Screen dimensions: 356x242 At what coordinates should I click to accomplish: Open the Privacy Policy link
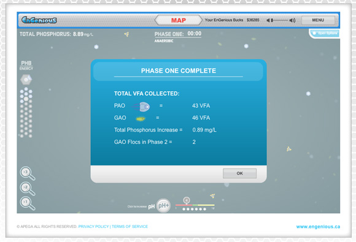pyautogui.click(x=93, y=226)
